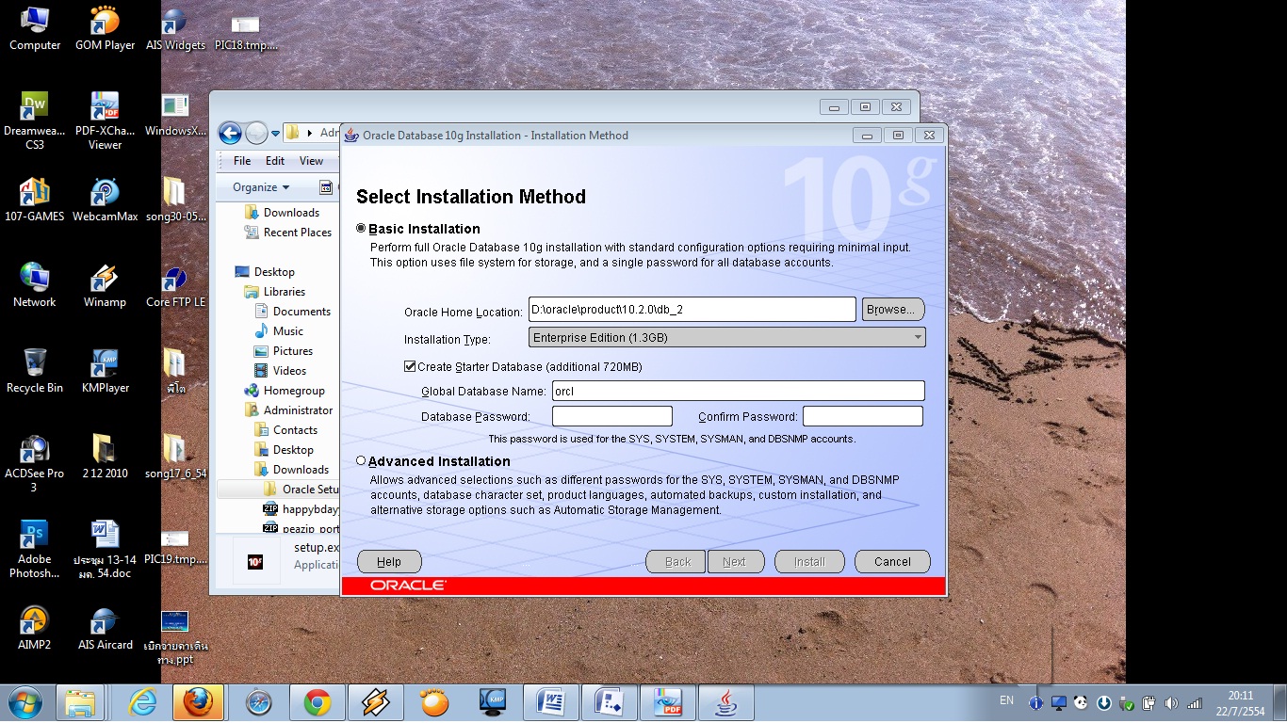Open the Computer desktop icon
The width and height of the screenshot is (1287, 723).
(x=35, y=28)
